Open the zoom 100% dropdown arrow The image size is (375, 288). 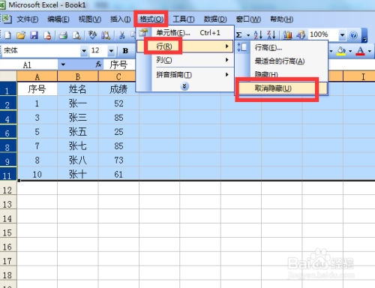point(342,35)
